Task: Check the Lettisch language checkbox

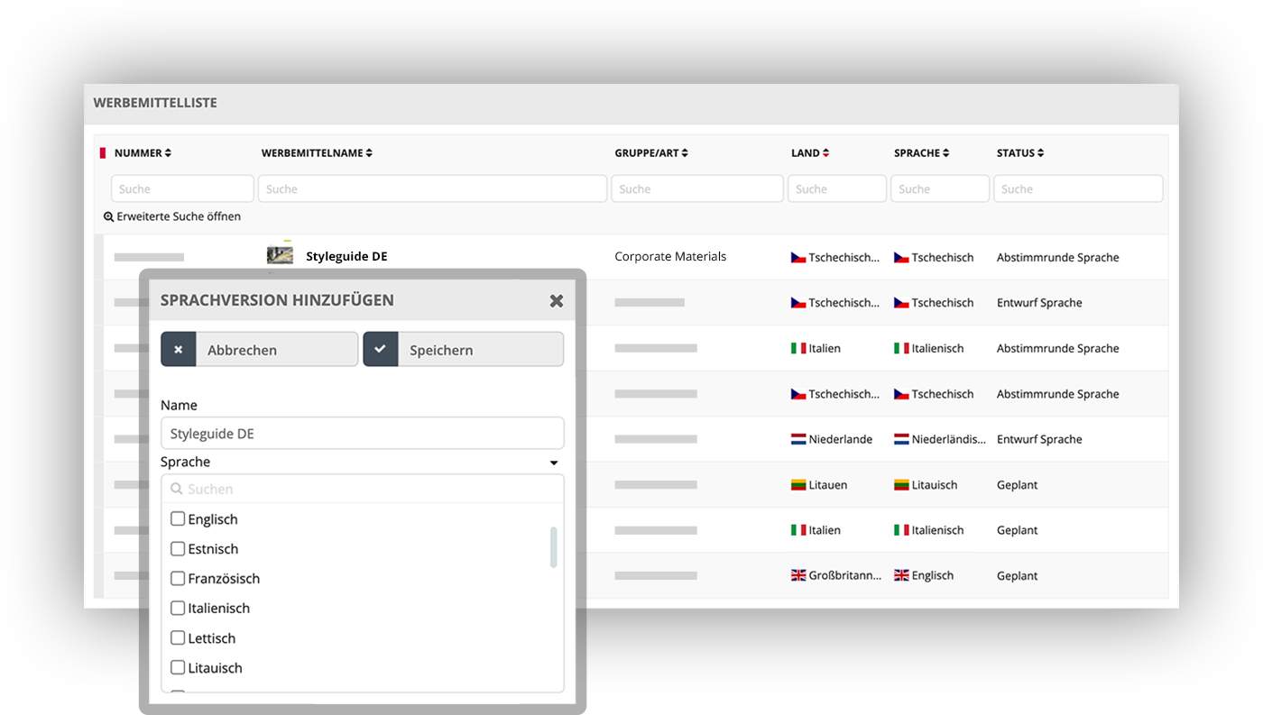Action: 178,637
